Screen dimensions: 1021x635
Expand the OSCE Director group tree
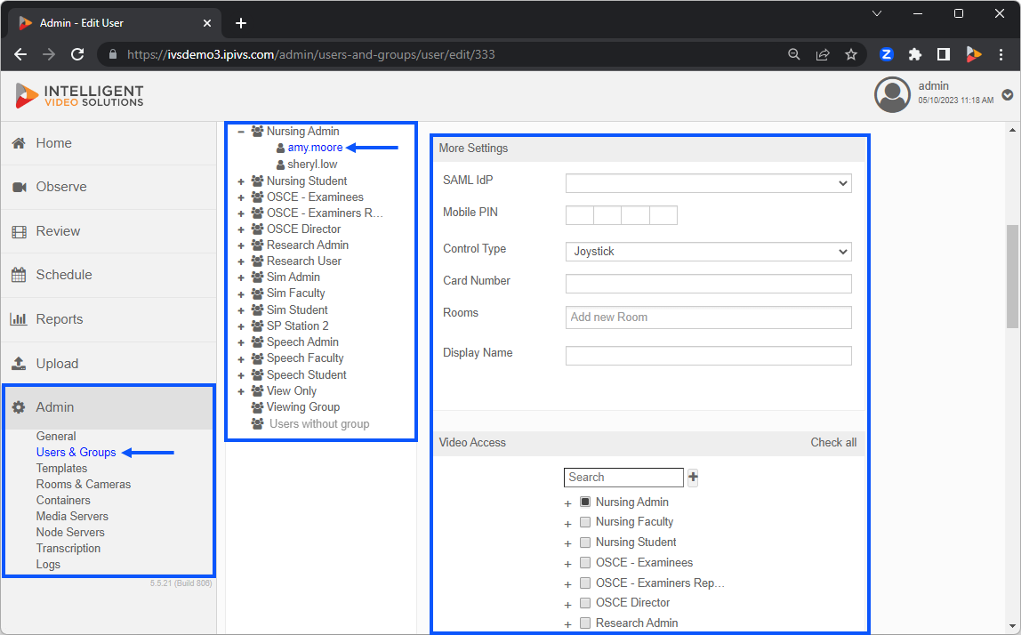[241, 230]
